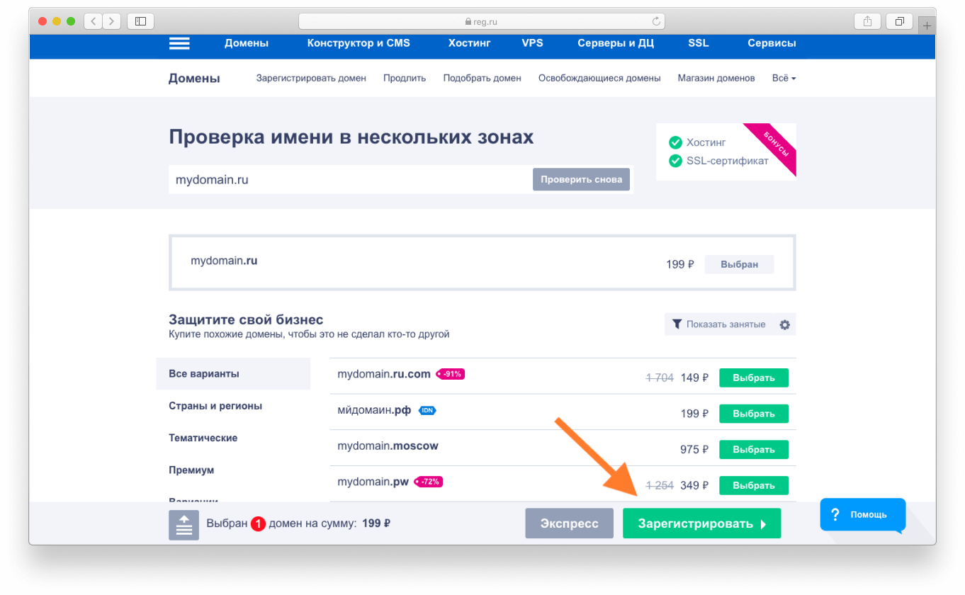Select the Все варианты category tab
965x595 pixels.
click(x=233, y=374)
